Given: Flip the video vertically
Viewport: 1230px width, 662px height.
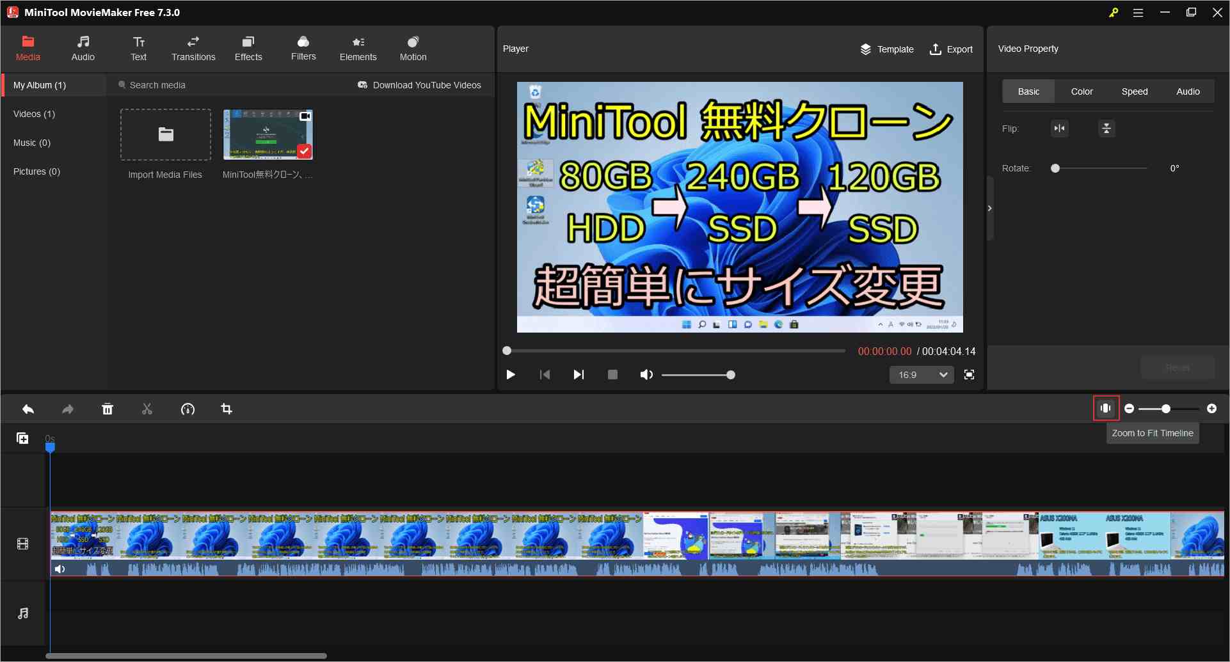Looking at the screenshot, I should [x=1106, y=129].
